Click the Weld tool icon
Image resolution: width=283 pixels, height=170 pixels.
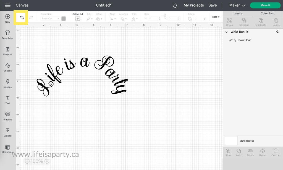pos(238,152)
